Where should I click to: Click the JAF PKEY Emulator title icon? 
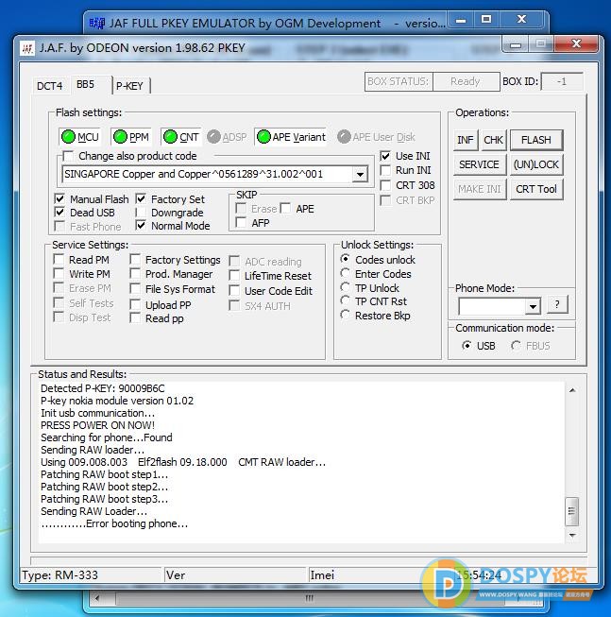96,24
